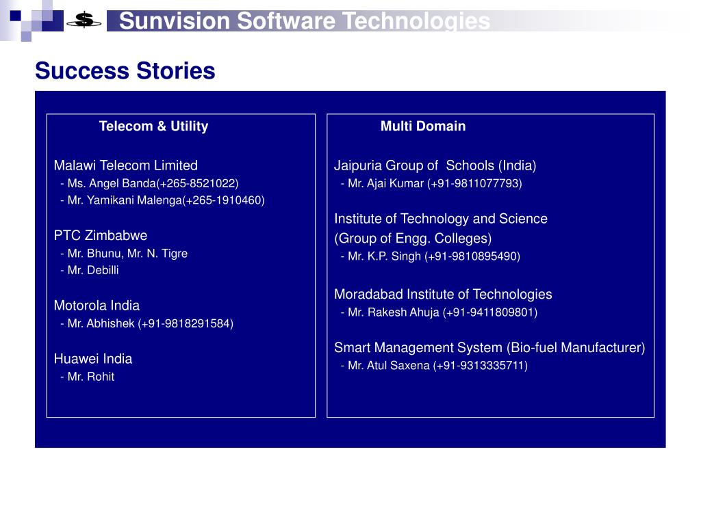Click Smart Management System (Bio-fuel Manufacturer)
Screen dimensions: 701x525
[x=489, y=348]
